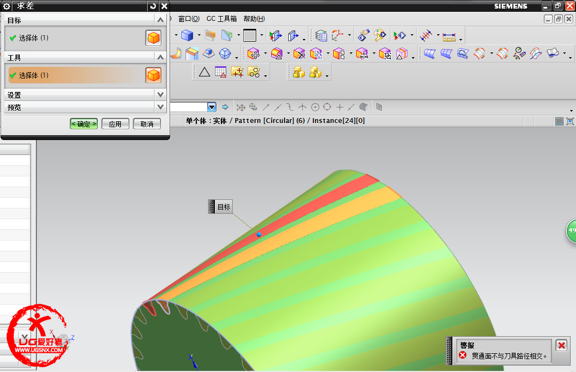The image size is (576, 372).
Task: Toggle the arc center snap point
Action: (315, 107)
